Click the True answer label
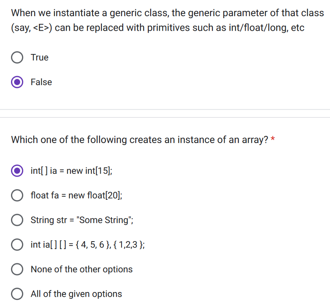The height and width of the screenshot is (307, 330). click(39, 58)
